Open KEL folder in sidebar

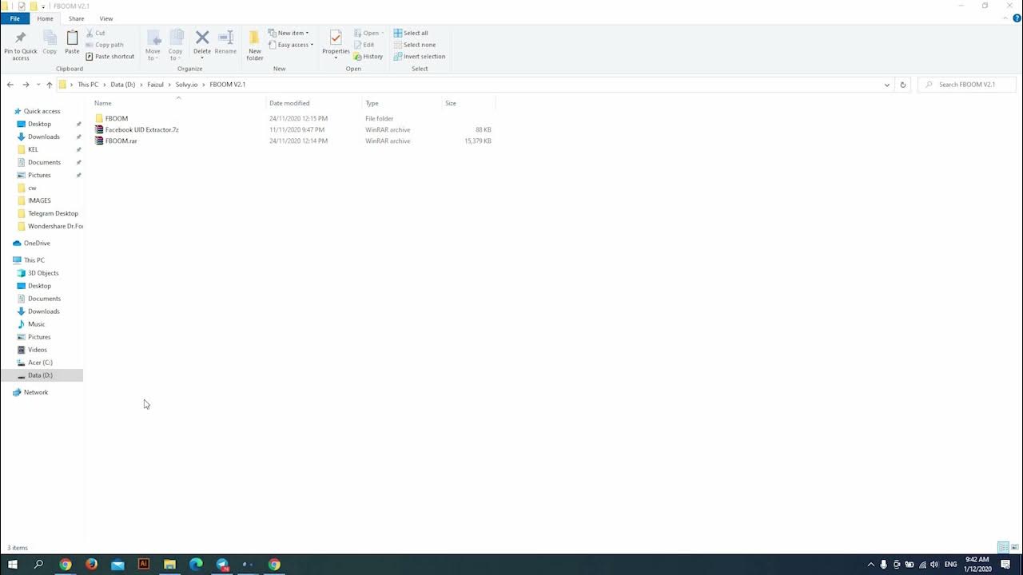[33, 149]
